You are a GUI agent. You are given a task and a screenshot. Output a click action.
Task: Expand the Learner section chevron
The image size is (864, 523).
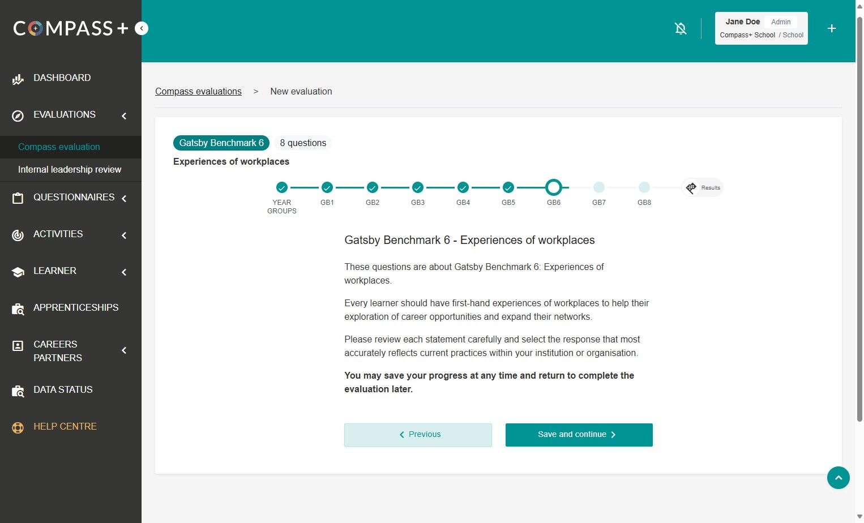coord(123,272)
